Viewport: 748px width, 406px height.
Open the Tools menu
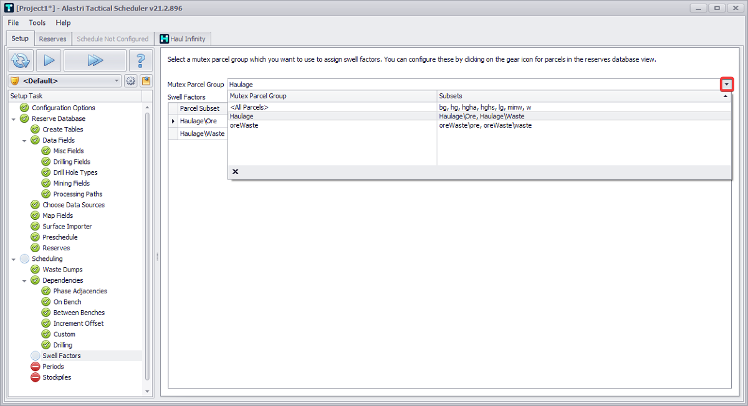37,22
